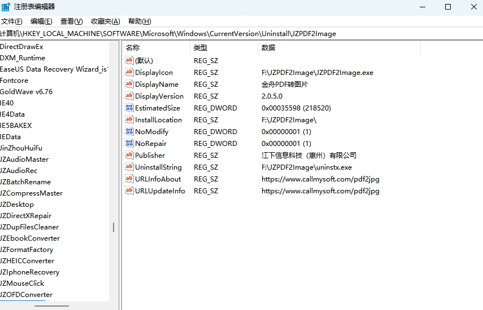Click the registry path address bar

click(242, 33)
